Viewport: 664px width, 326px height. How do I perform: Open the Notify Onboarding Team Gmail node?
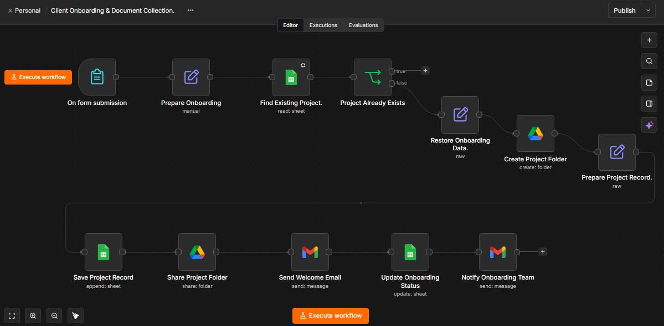(x=498, y=252)
